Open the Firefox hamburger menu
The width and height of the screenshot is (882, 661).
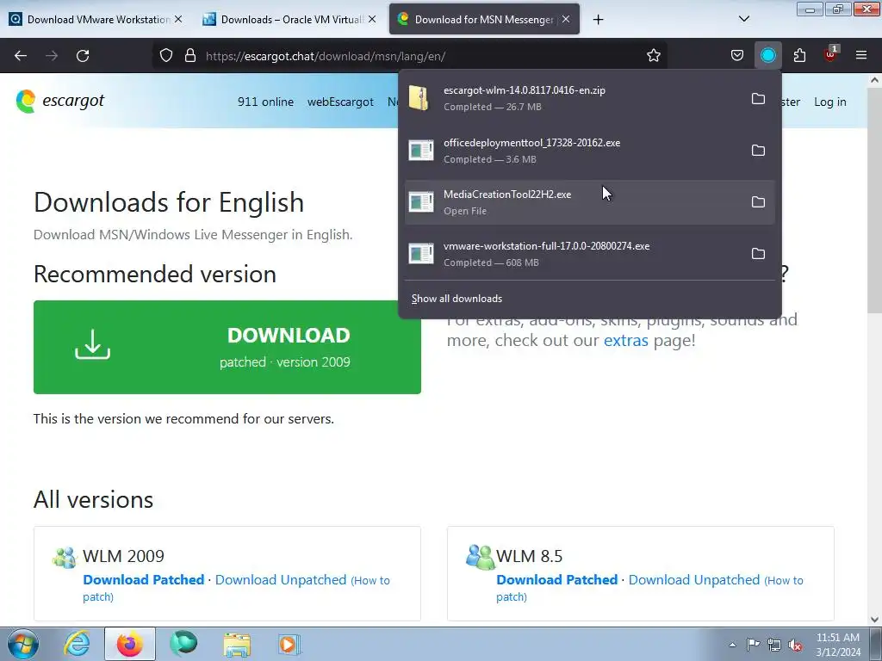(x=861, y=55)
